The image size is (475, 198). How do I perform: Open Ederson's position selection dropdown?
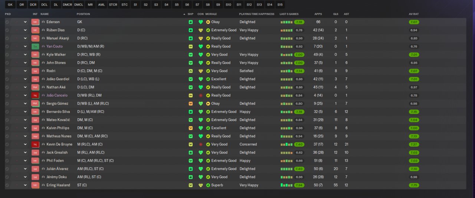click(25, 22)
